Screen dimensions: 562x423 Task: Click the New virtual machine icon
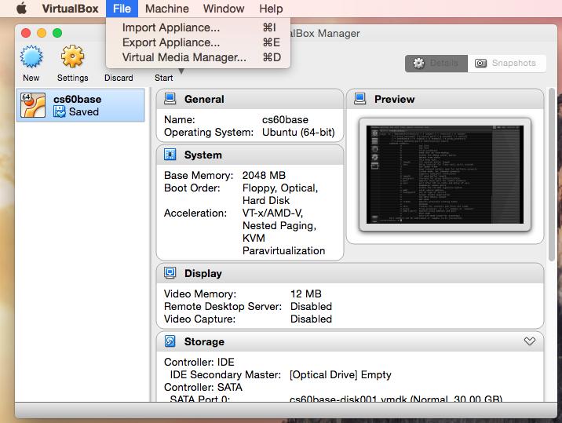pos(31,57)
